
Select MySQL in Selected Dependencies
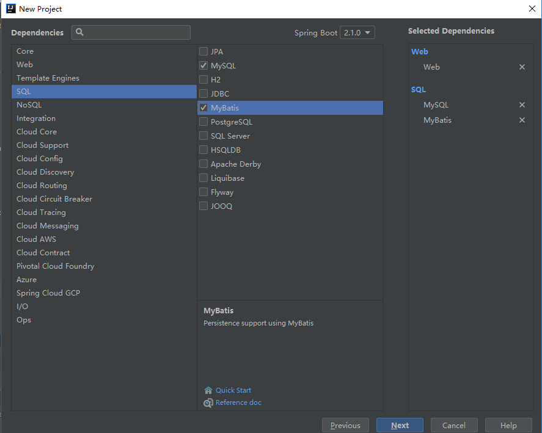[436, 104]
